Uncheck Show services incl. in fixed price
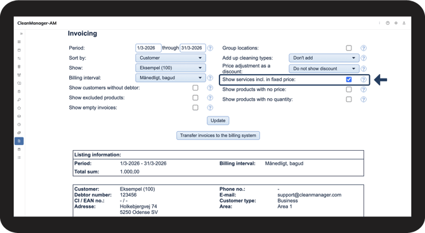Screen dimensions: 425x233 click(x=349, y=79)
